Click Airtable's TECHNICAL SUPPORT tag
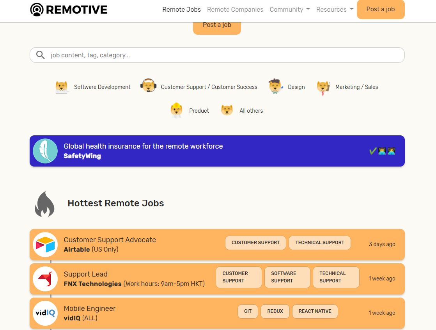Image resolution: width=436 pixels, height=330 pixels. click(320, 243)
